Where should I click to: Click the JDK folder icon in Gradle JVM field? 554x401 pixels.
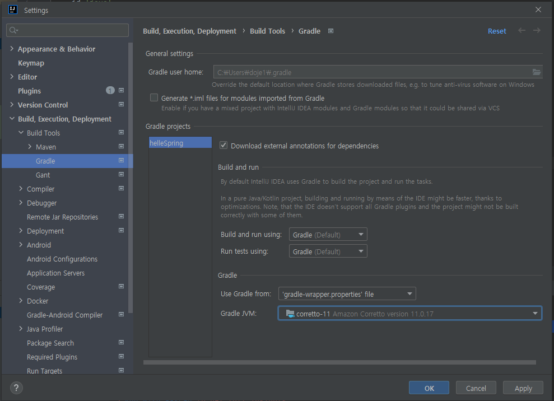[290, 314]
